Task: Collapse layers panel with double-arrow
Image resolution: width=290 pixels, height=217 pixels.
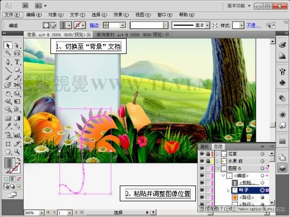Action: [x=263, y=147]
